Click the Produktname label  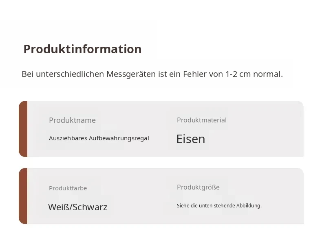[72, 120]
